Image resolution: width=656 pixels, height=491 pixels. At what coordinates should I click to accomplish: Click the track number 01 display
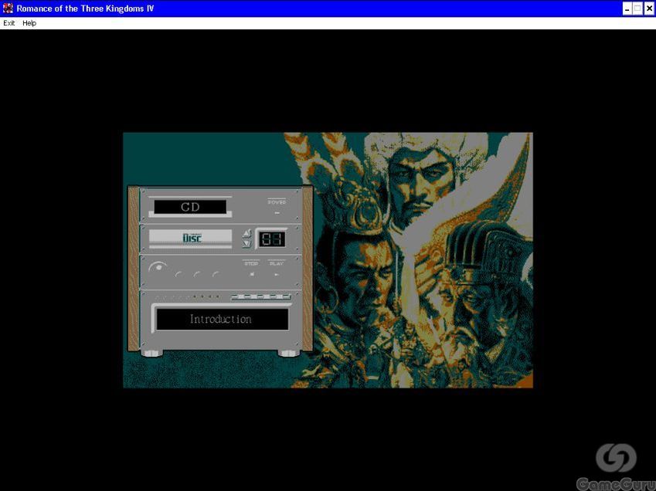[x=271, y=239]
